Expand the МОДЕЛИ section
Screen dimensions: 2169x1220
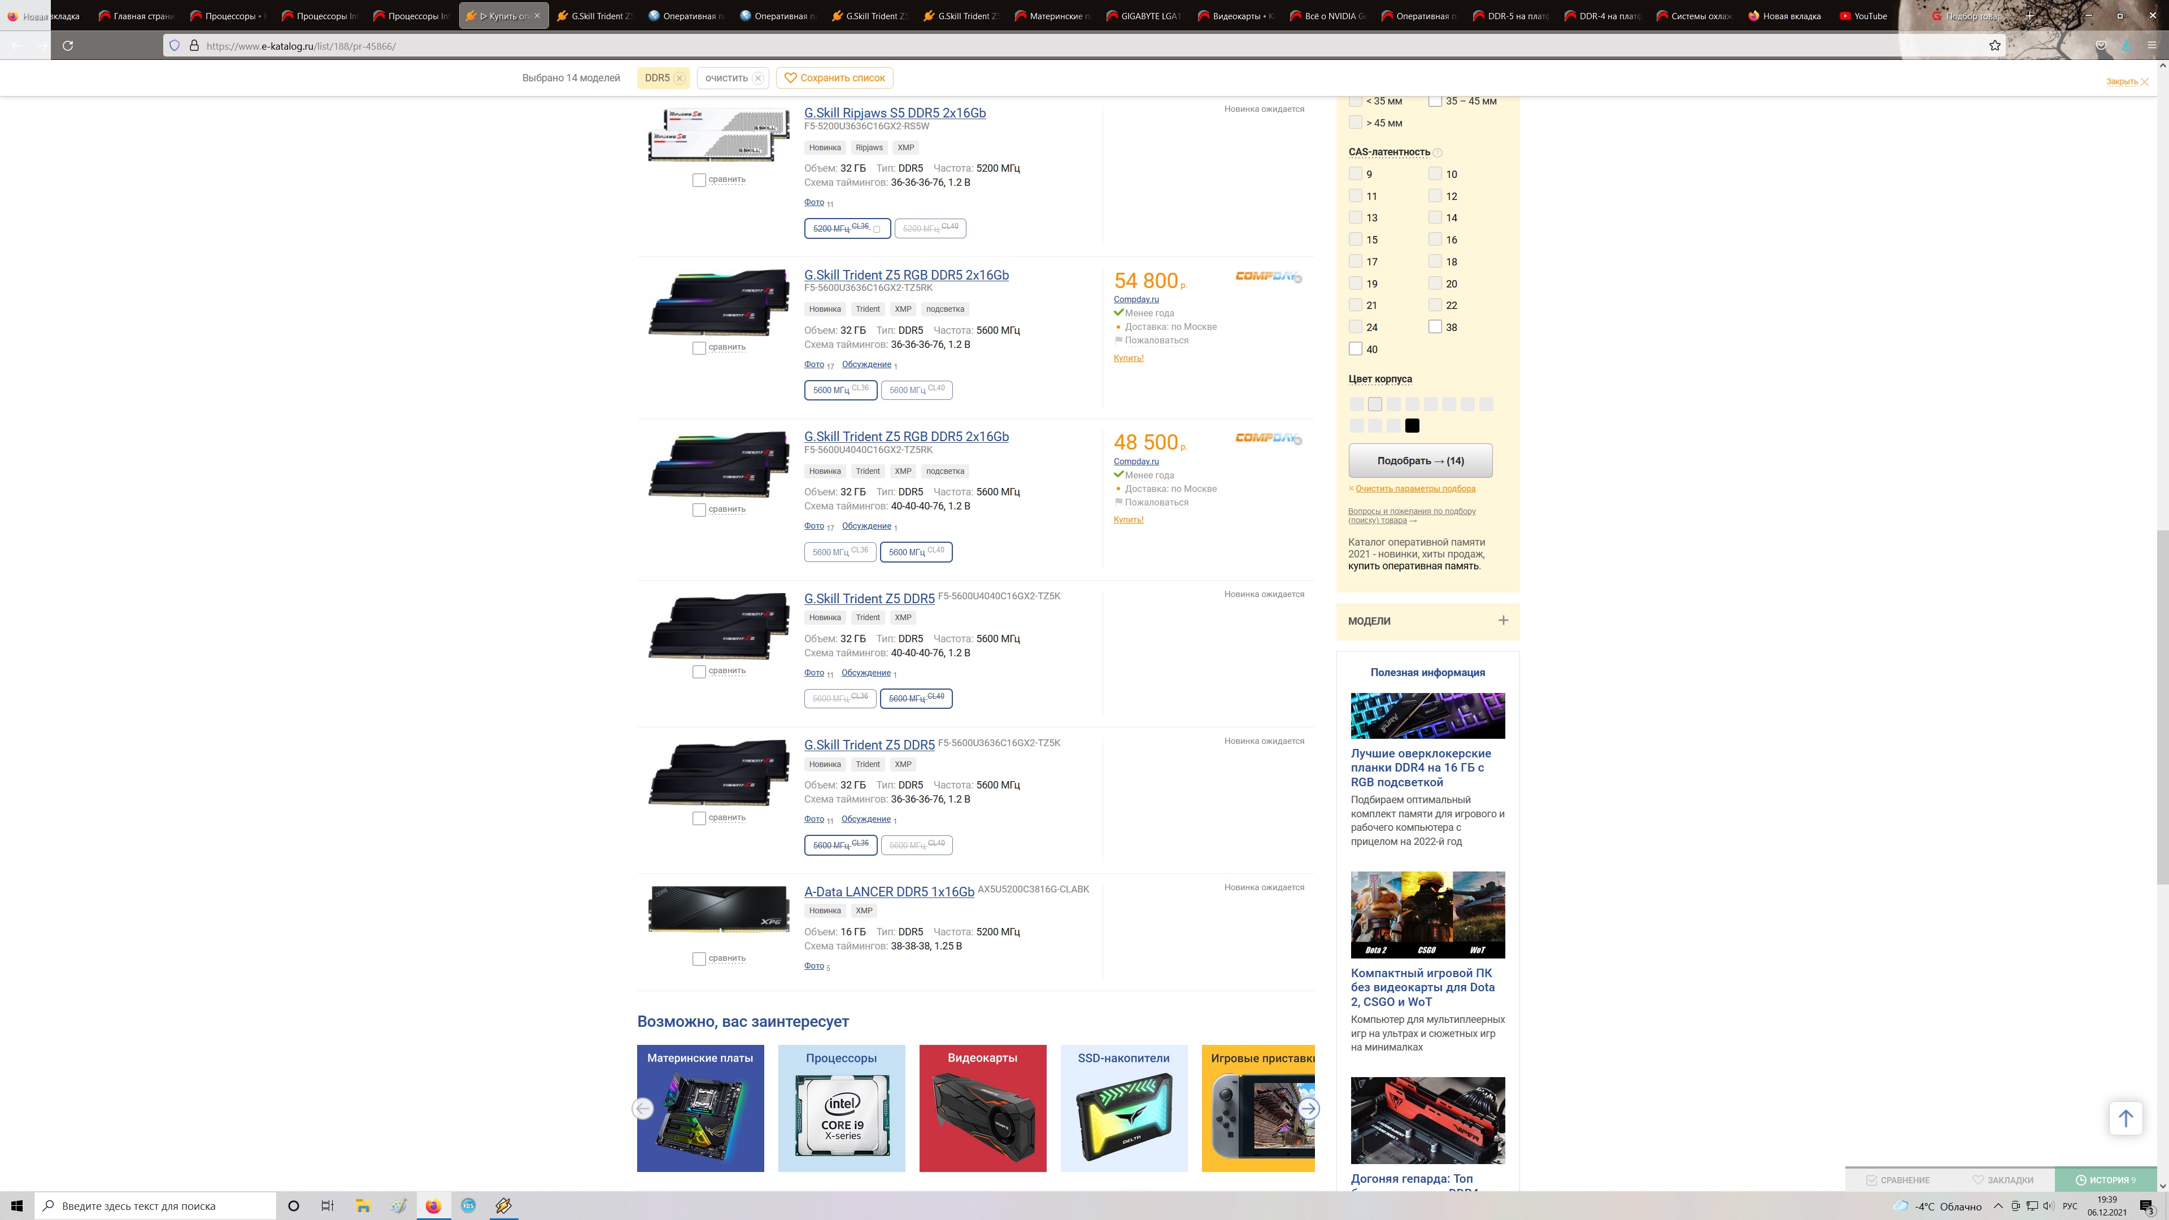coord(1503,621)
